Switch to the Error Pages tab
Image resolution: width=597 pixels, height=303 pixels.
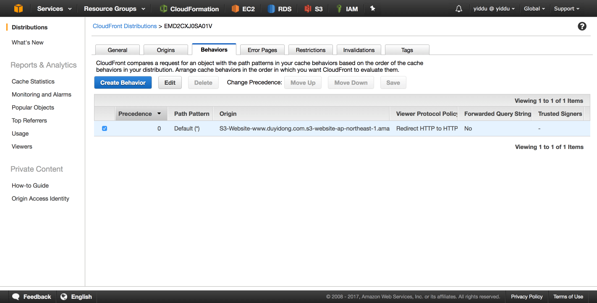pos(262,50)
